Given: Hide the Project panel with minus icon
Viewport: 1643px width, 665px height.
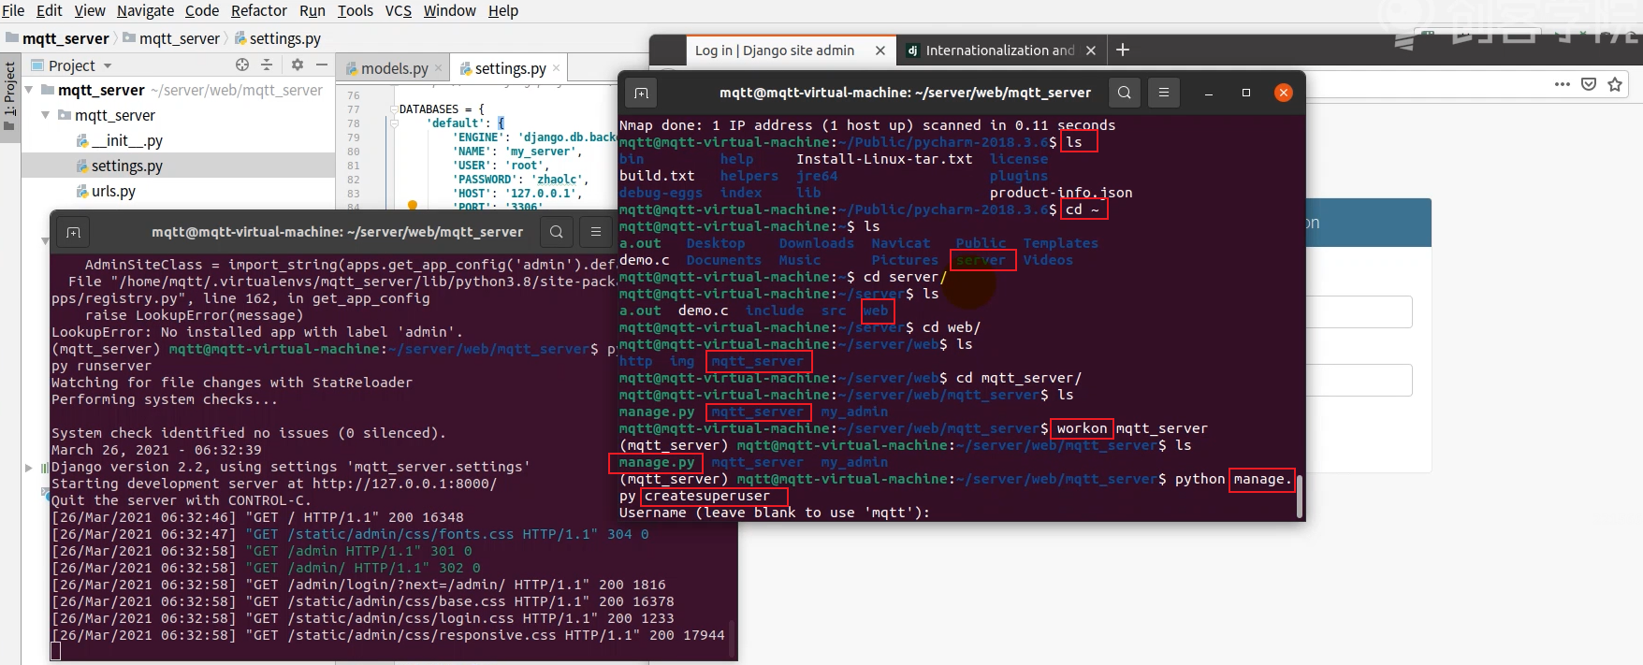Looking at the screenshot, I should point(321,65).
